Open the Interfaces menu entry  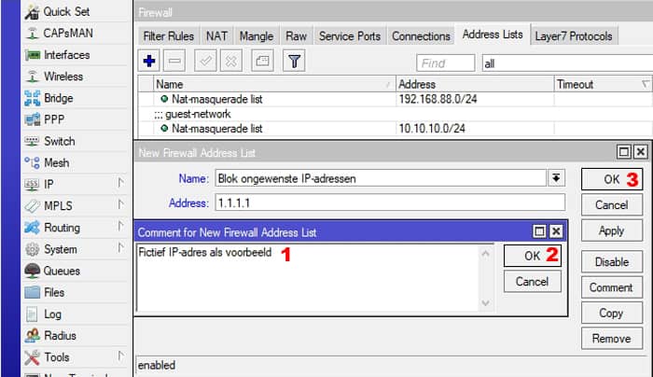coord(57,55)
